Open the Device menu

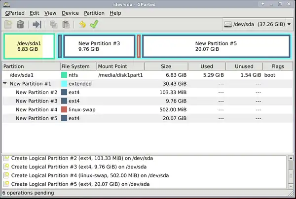70,13
